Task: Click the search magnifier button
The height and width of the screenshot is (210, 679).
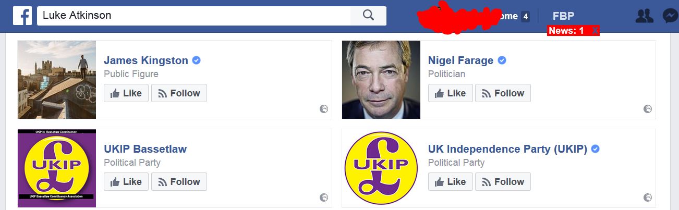Action: coord(368,16)
